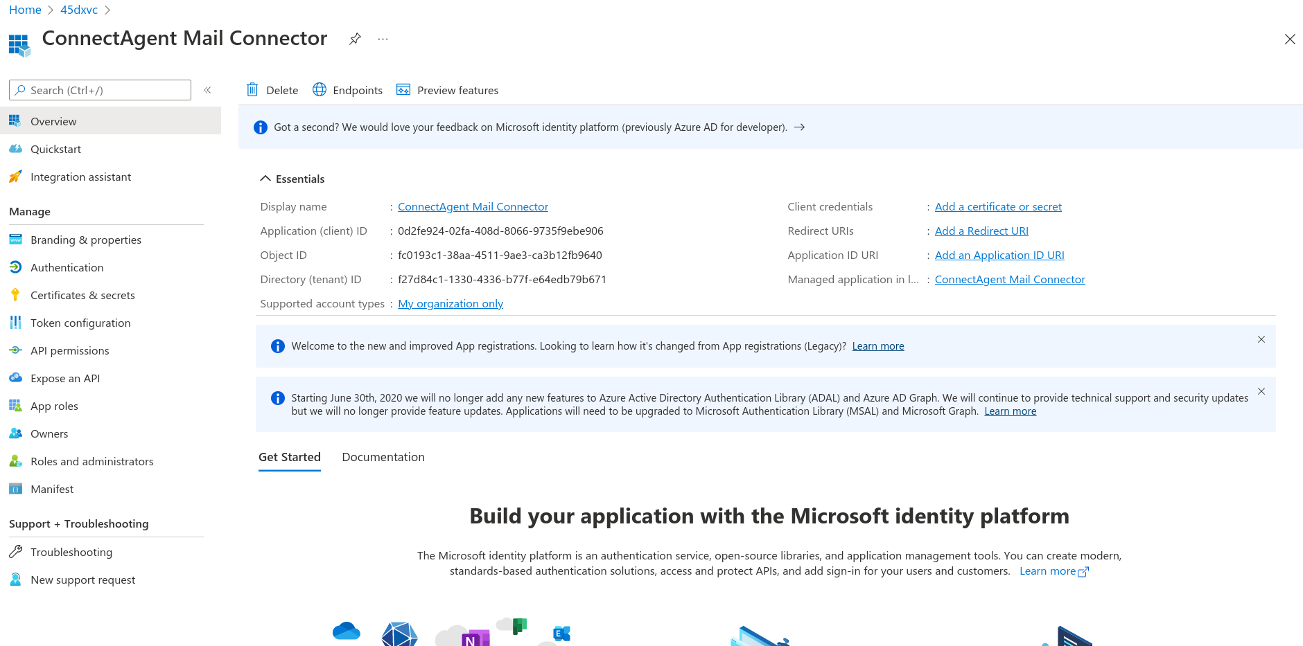Open Preview features
Image resolution: width=1303 pixels, height=646 pixels.
point(447,90)
